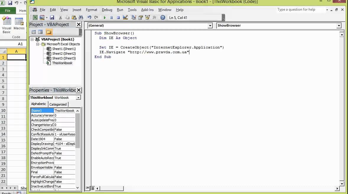Click the Paste clipboard icon

click(x=74, y=17)
